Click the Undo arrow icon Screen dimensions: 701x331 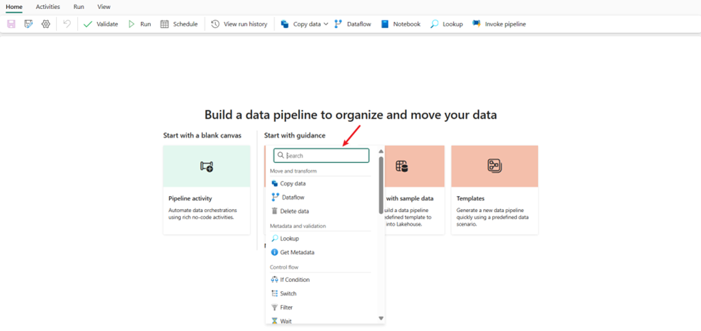pyautogui.click(x=67, y=24)
